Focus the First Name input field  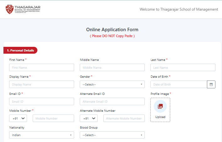tap(42, 67)
